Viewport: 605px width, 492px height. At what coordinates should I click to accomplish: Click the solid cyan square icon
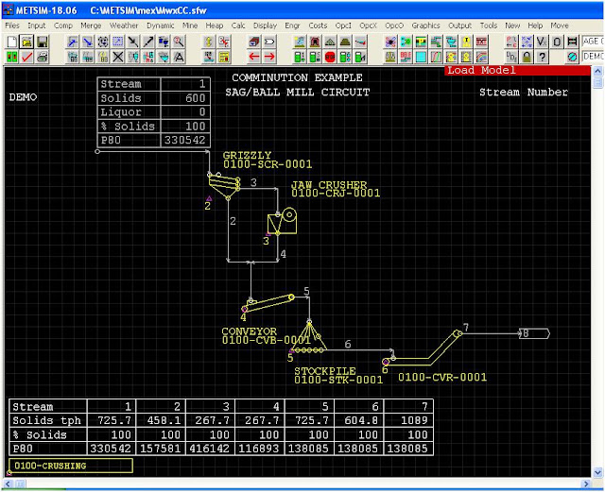pos(421,57)
